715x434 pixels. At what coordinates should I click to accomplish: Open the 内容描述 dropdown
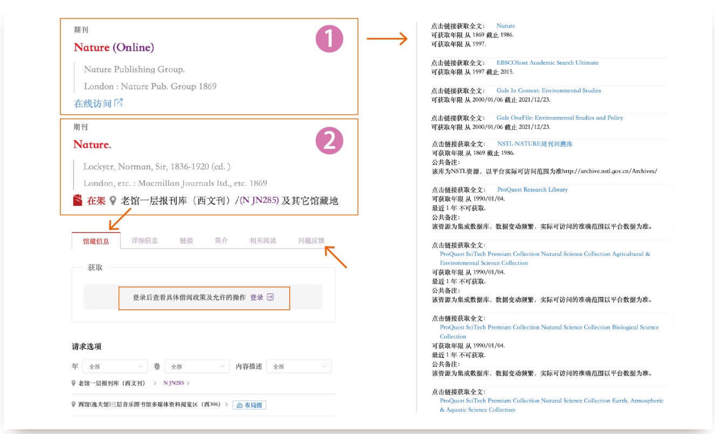299,367
